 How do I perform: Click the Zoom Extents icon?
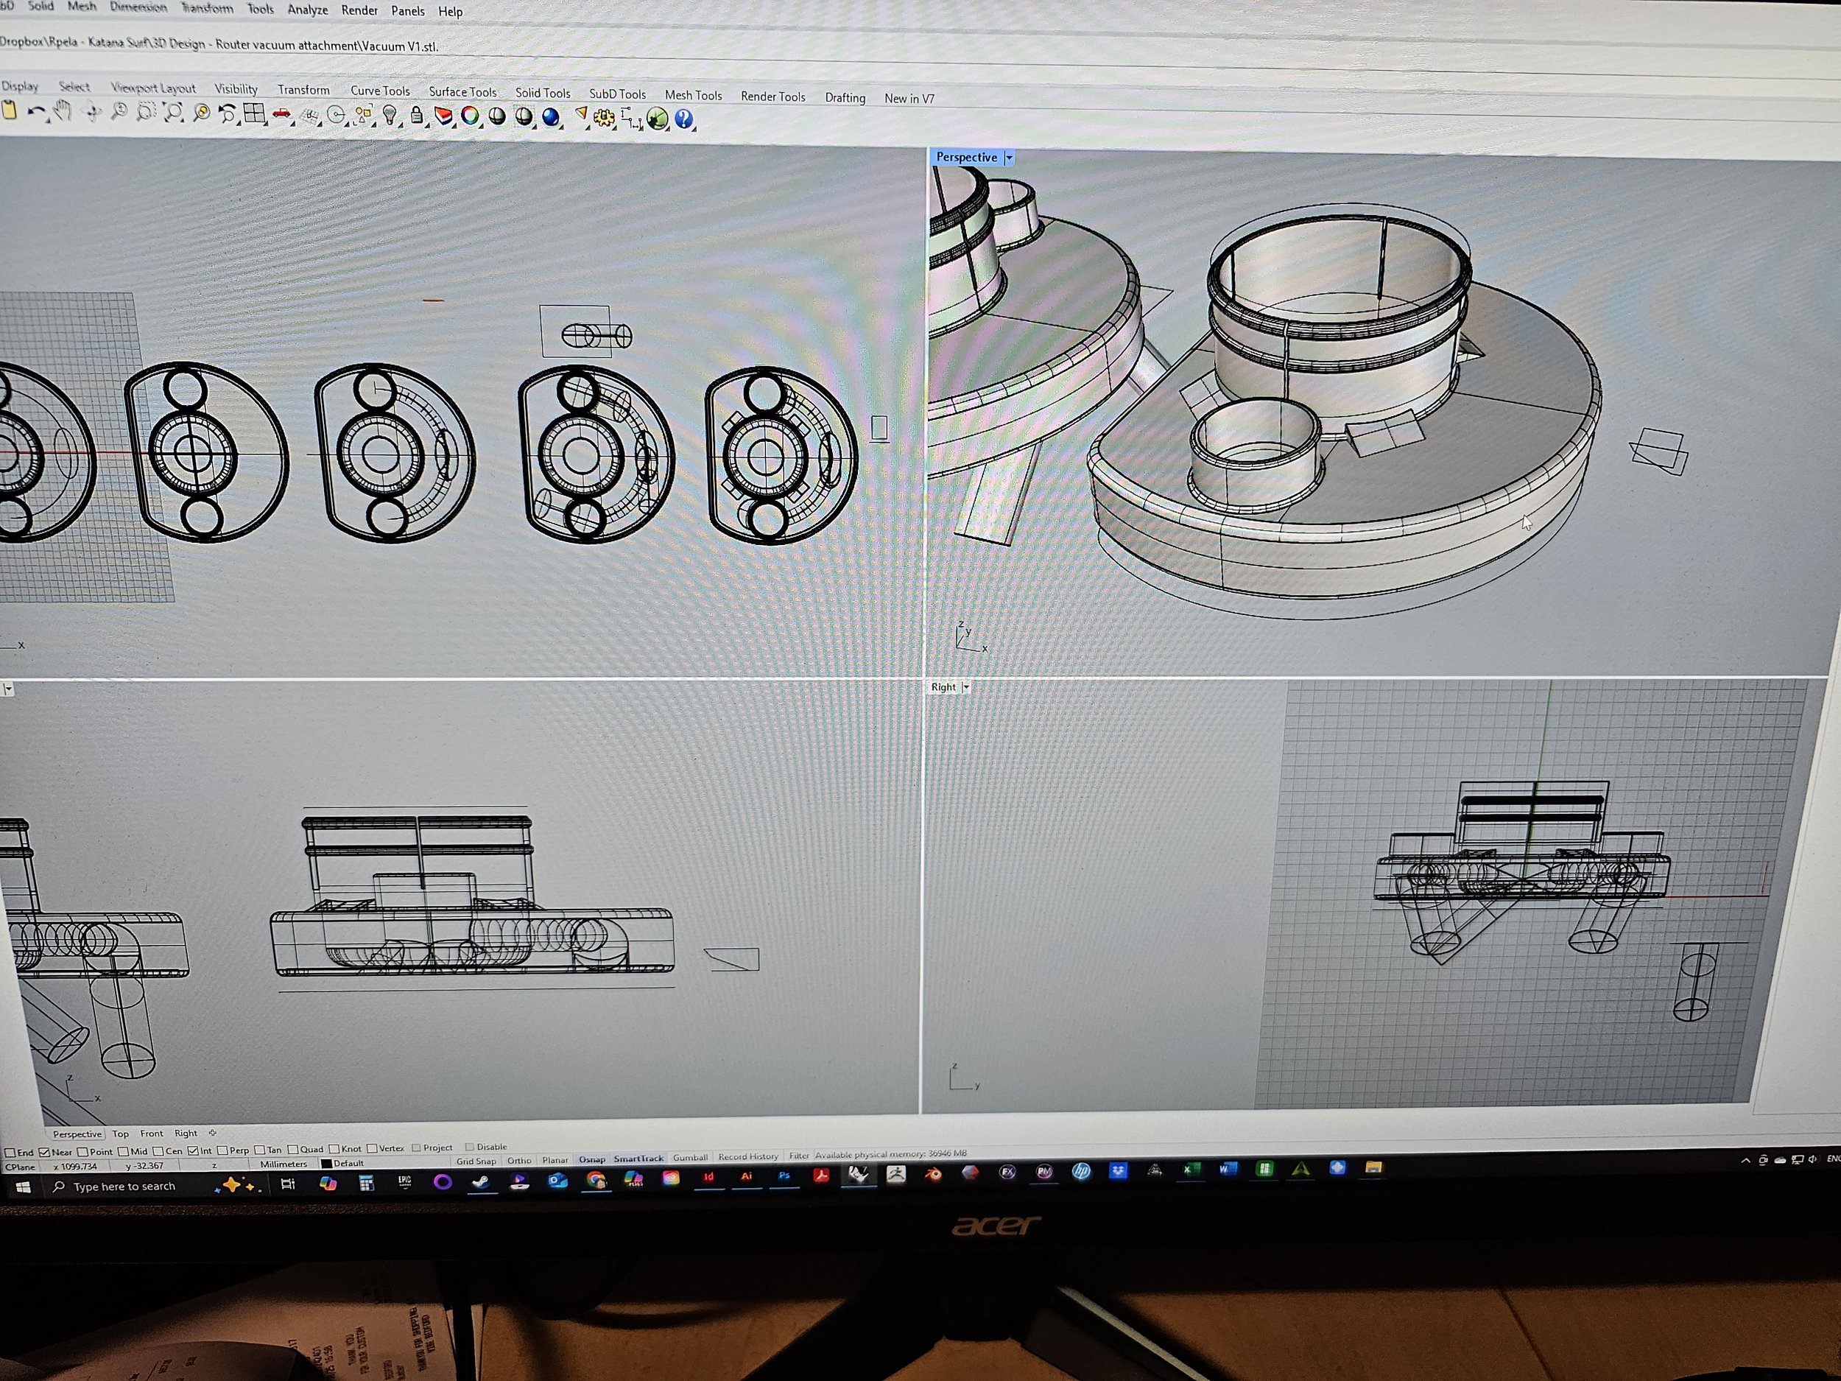pyautogui.click(x=173, y=113)
